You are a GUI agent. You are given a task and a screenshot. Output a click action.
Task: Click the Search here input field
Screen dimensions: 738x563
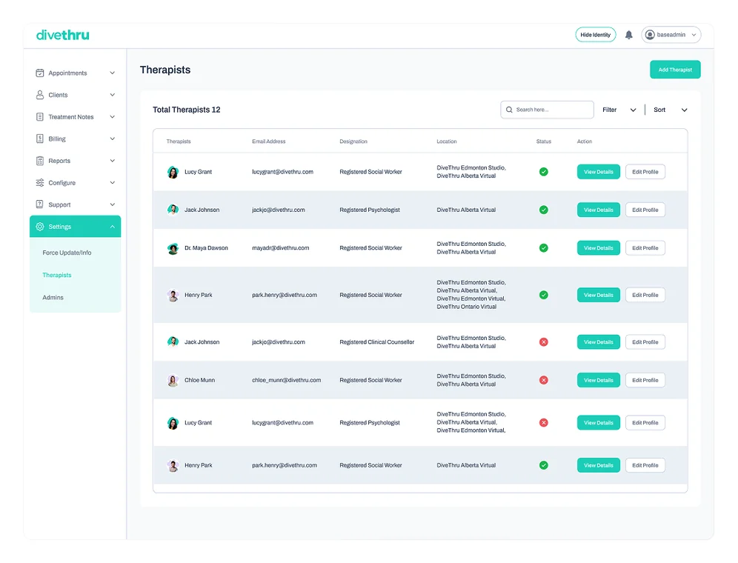[x=547, y=110]
